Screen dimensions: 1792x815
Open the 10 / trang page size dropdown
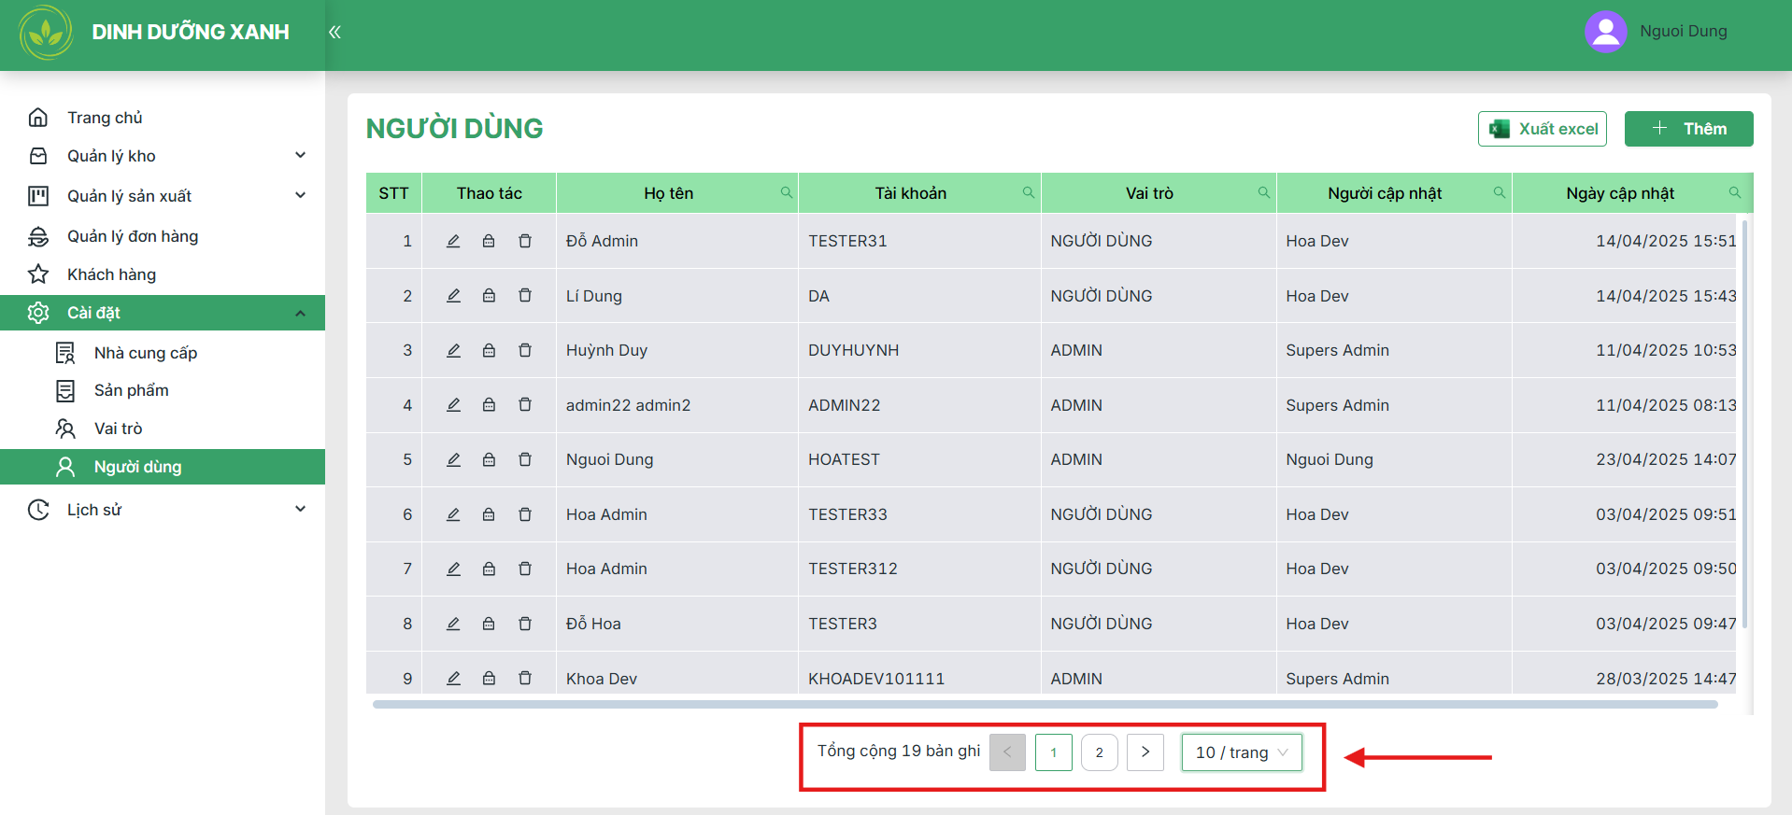pos(1242,752)
